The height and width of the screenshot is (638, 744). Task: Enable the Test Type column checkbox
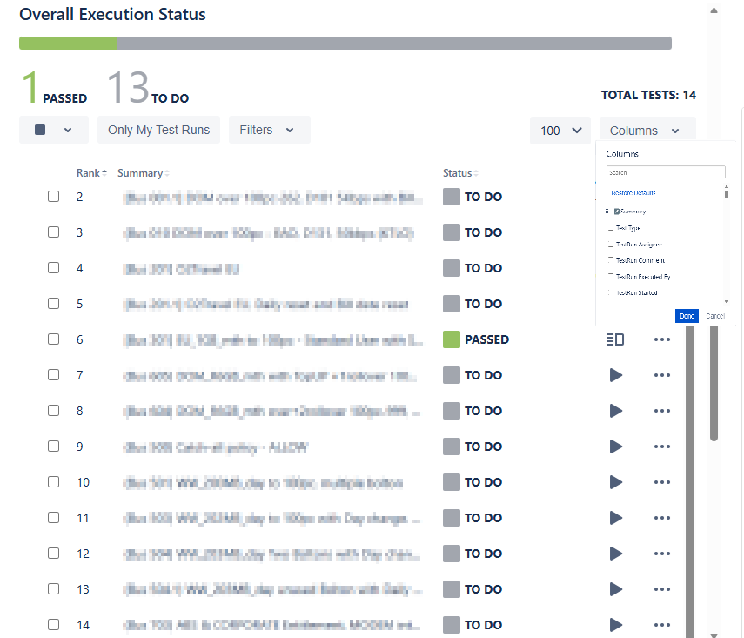tap(612, 228)
